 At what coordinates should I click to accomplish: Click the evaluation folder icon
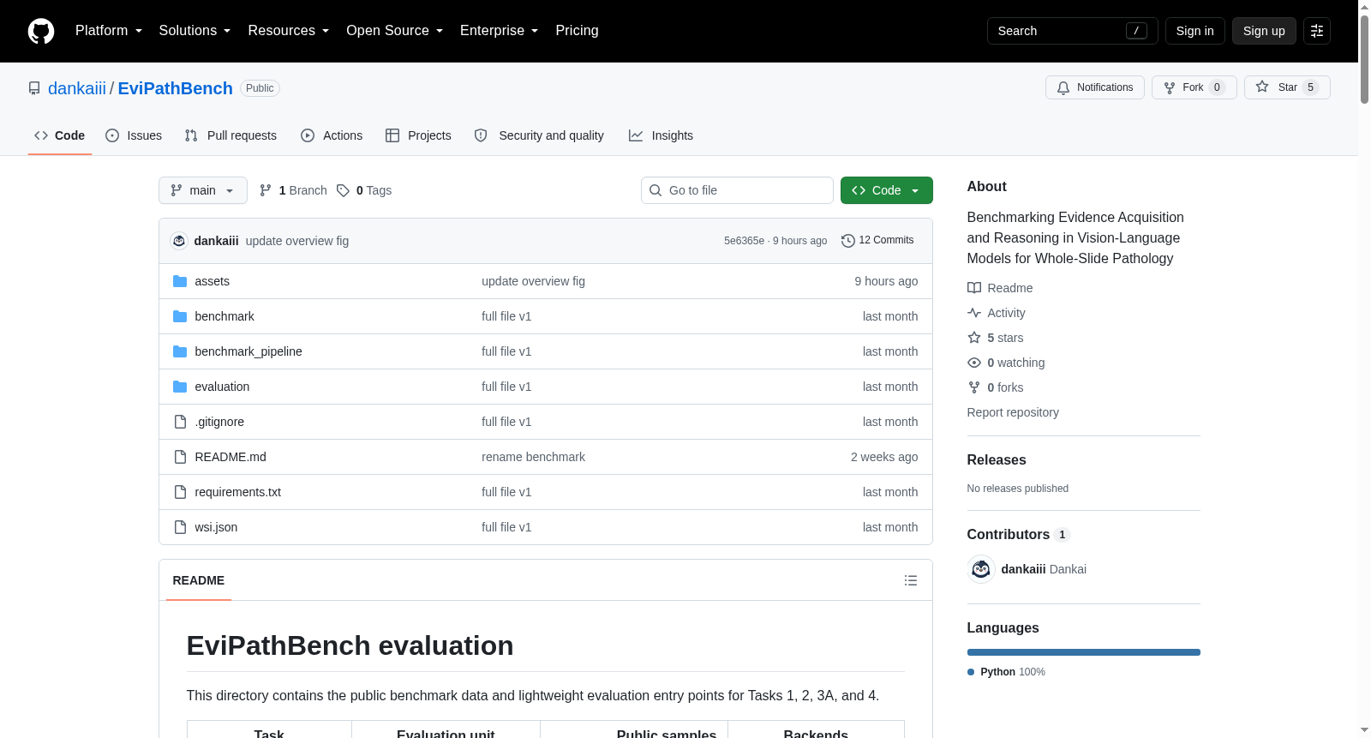[180, 387]
